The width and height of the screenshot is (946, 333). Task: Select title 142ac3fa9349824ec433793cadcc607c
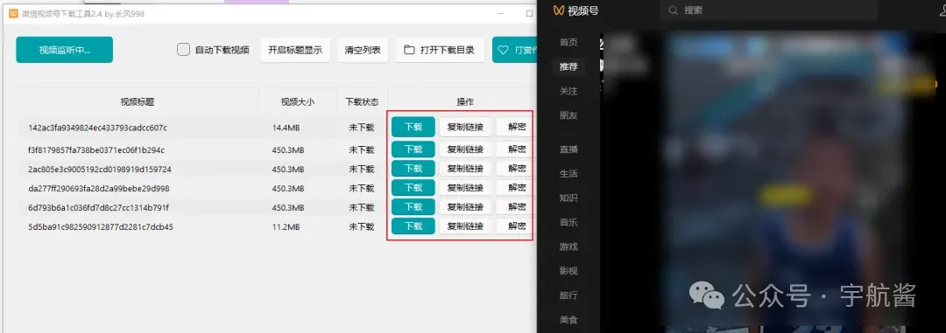[98, 128]
